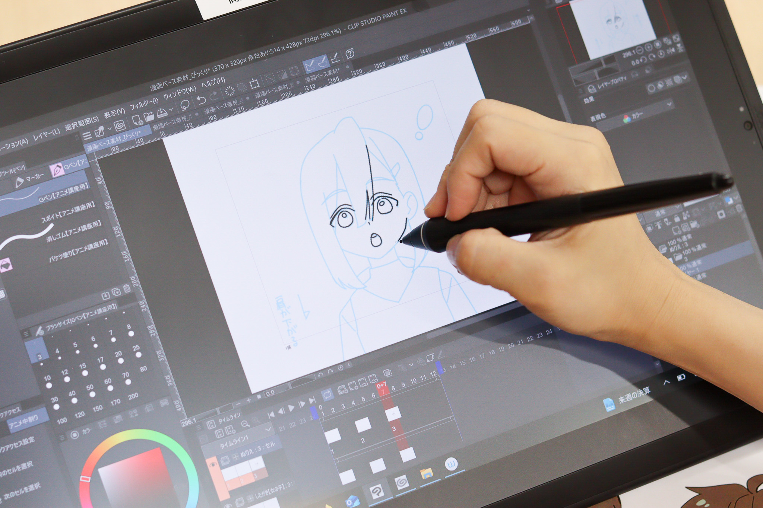Click sub tool import download icon
Viewport: 763px width, 508px height.
tap(106, 296)
